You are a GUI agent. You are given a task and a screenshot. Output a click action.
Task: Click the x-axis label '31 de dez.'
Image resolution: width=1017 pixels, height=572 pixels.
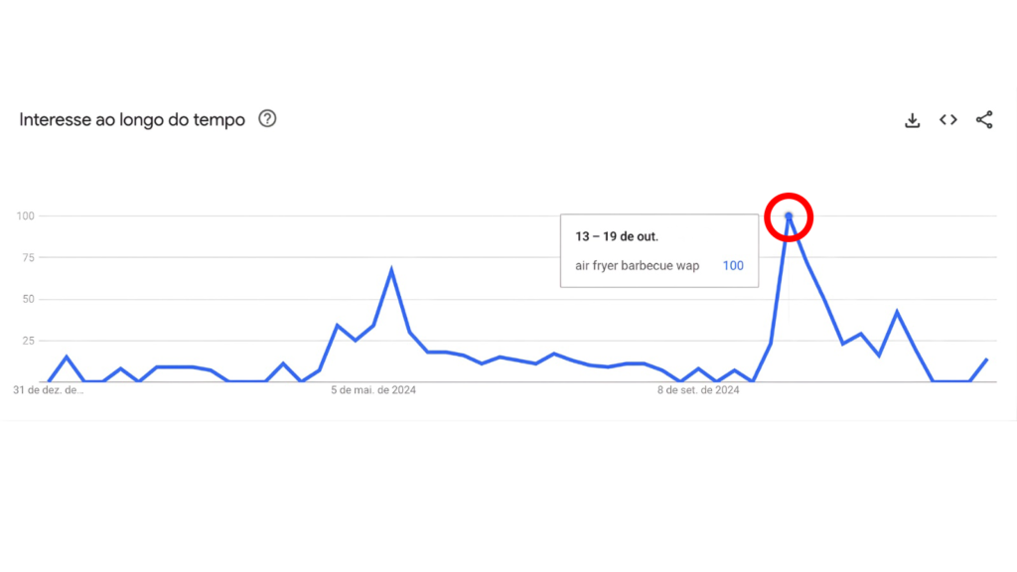coord(48,390)
